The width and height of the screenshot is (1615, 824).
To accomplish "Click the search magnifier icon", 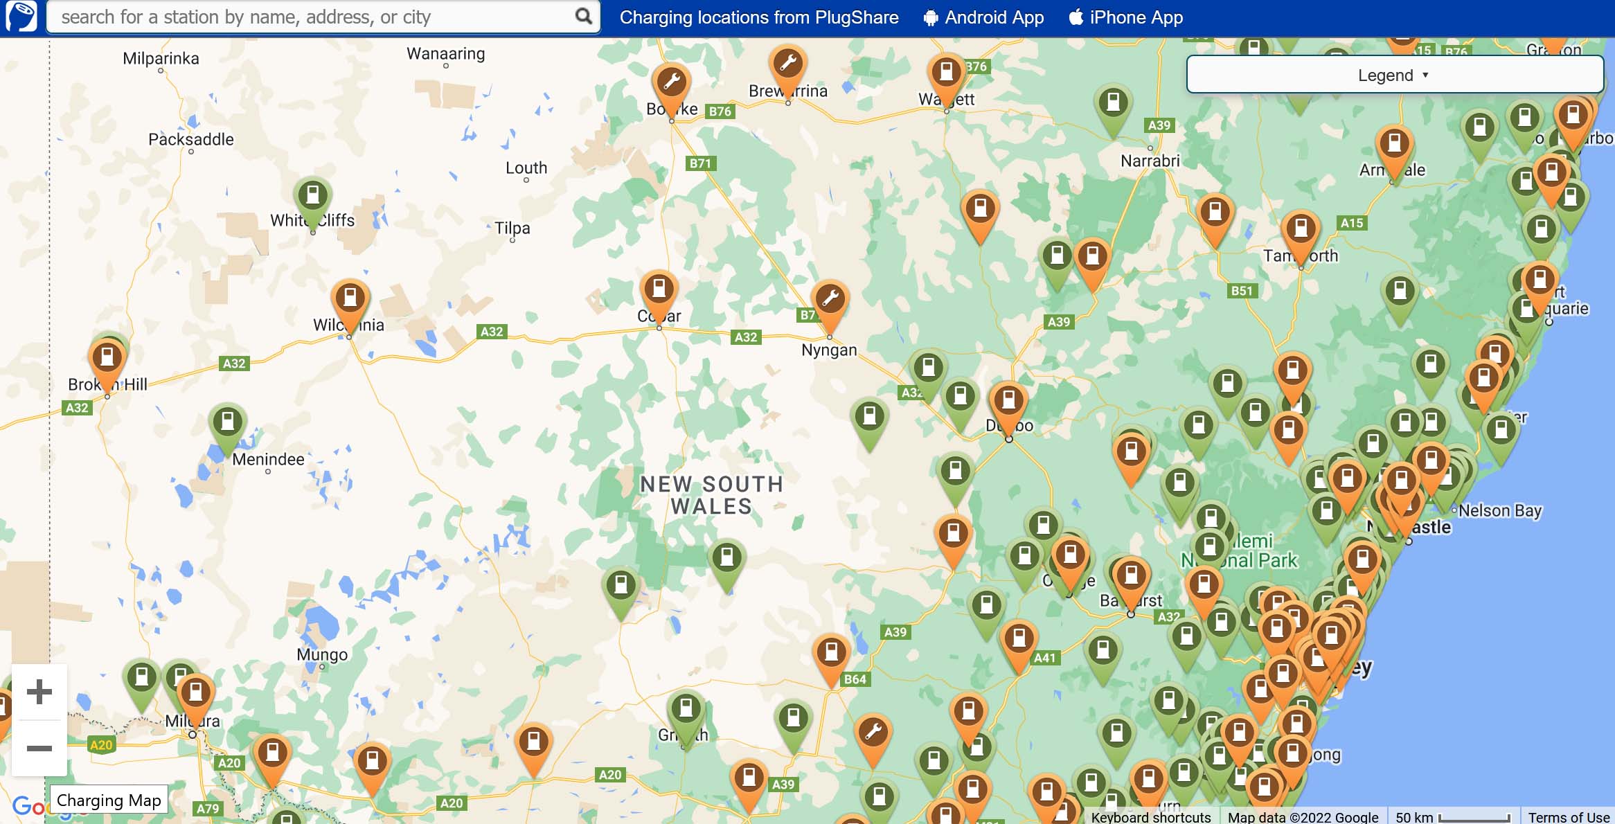I will [x=584, y=16].
